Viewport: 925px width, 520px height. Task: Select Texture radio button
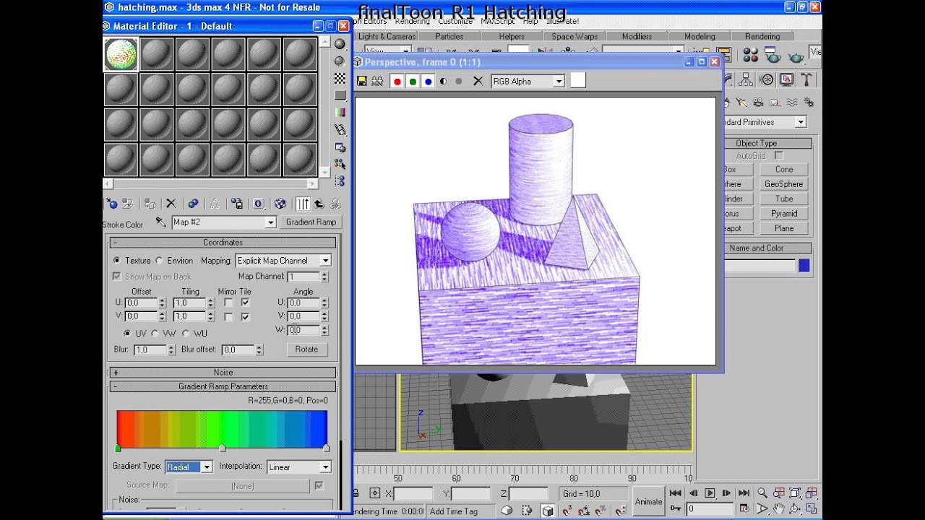(116, 261)
